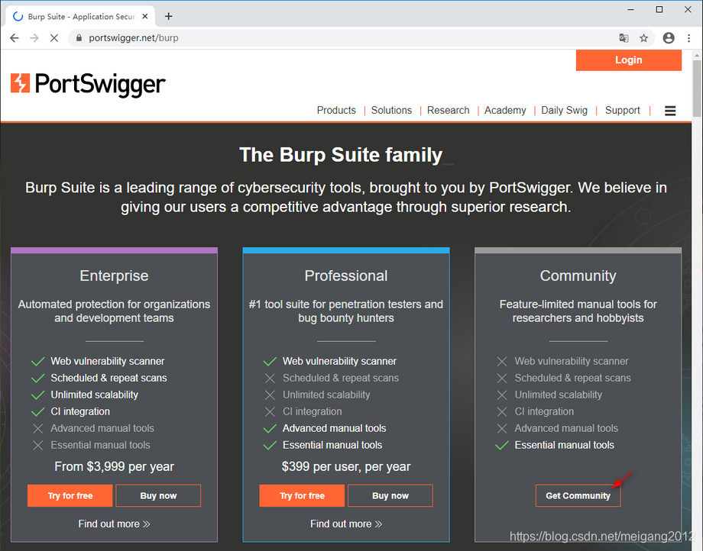Viewport: 703px width, 551px height.
Task: Open a new tab with plus icon
Action: click(169, 17)
